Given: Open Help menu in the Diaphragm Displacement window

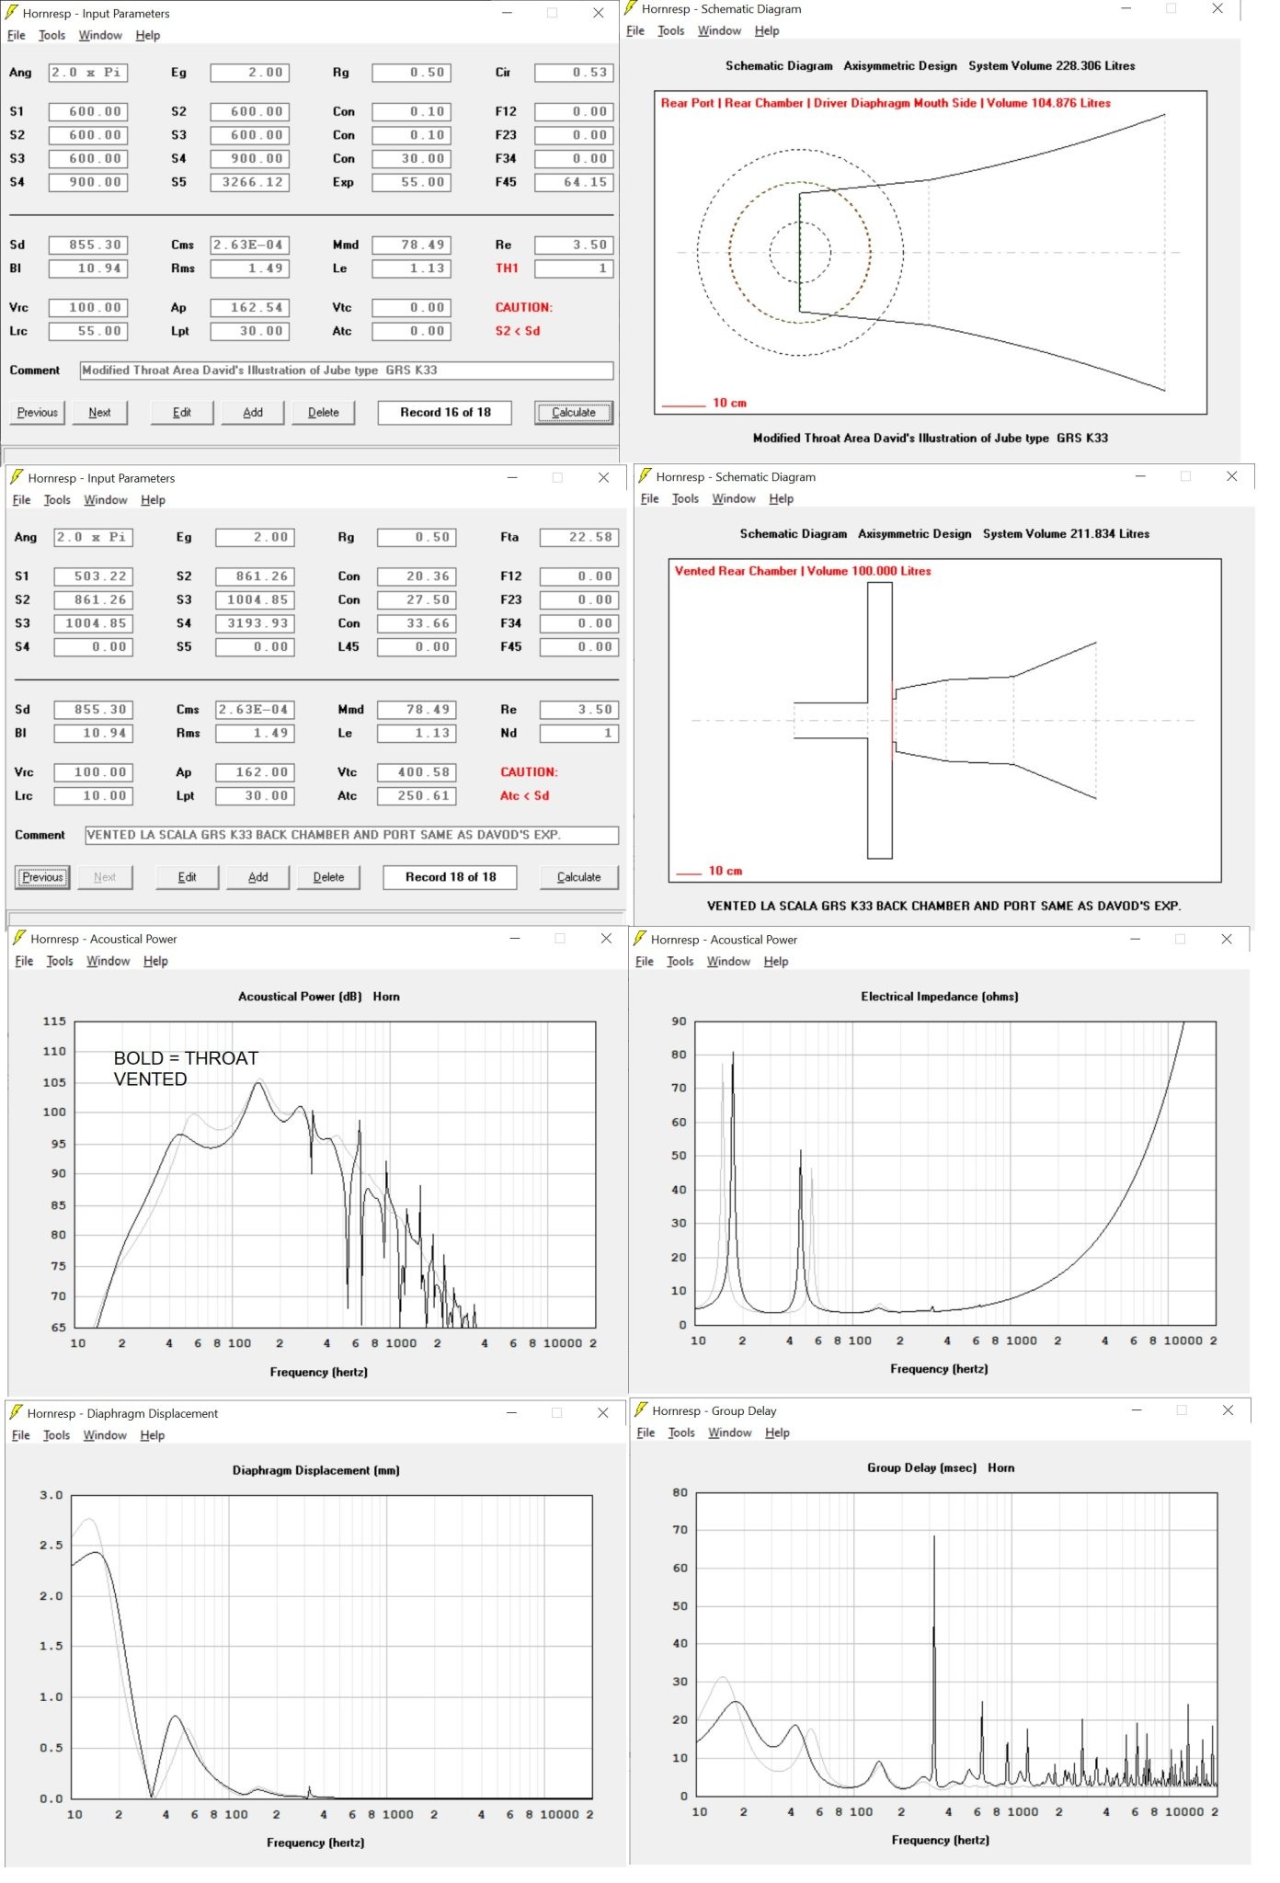Looking at the screenshot, I should coord(153,1435).
